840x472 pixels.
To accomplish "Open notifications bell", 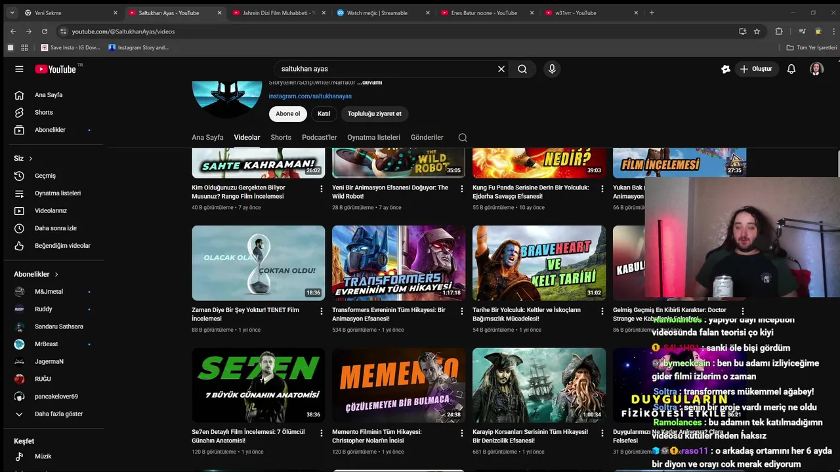I will click(791, 69).
